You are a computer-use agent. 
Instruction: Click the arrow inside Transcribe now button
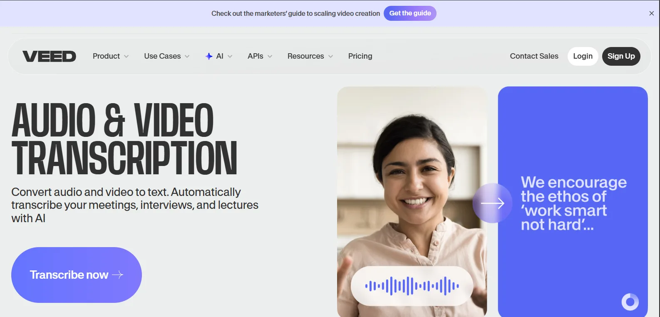118,275
